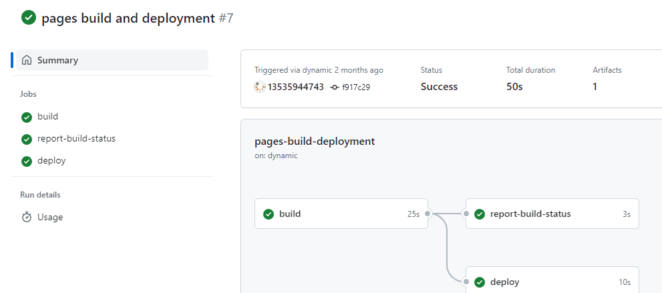Click the green check icon beside deploy in sidebar

pos(27,161)
